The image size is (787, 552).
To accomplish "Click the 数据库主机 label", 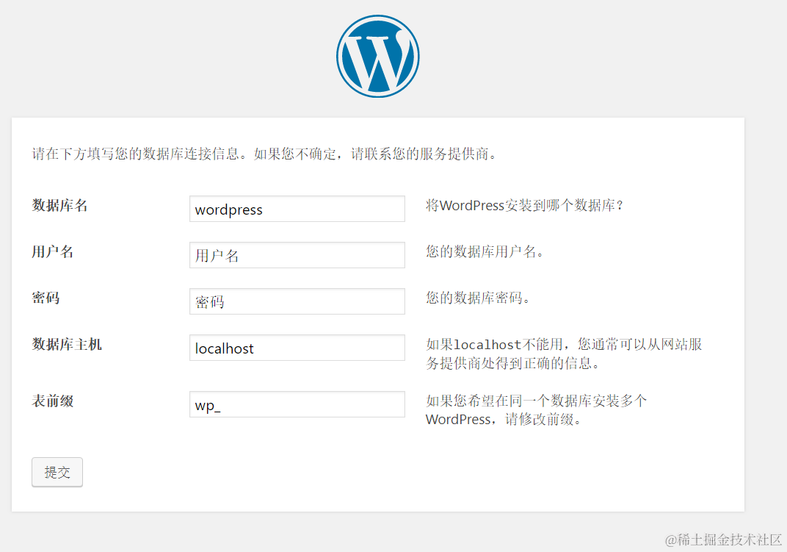I will tap(67, 345).
